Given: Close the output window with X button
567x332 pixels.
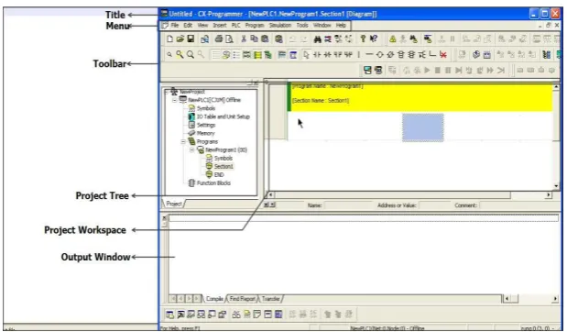Looking at the screenshot, I should pos(165,217).
